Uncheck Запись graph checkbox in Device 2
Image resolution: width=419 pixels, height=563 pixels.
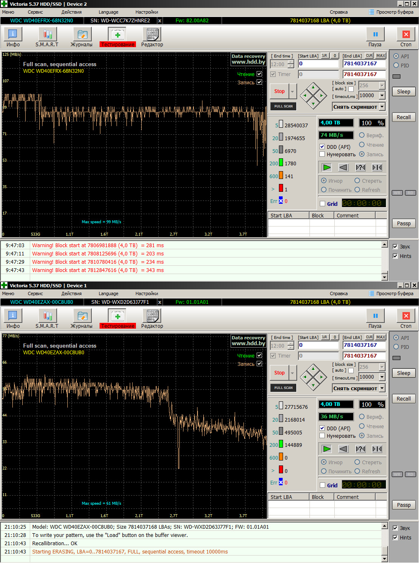tap(259, 82)
